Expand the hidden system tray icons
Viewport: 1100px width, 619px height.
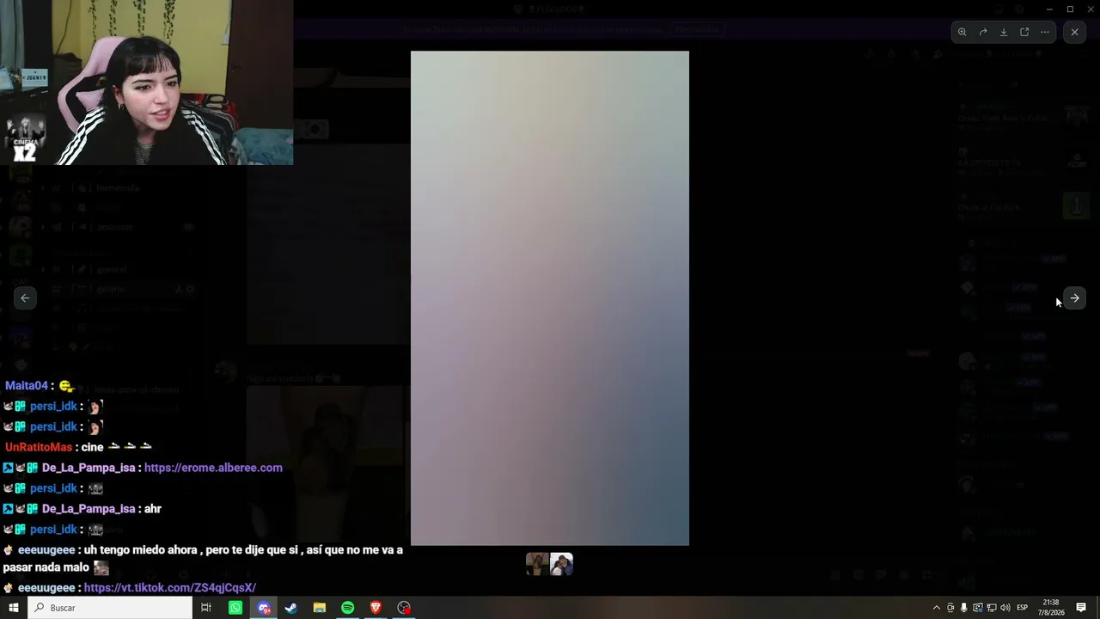tap(936, 608)
